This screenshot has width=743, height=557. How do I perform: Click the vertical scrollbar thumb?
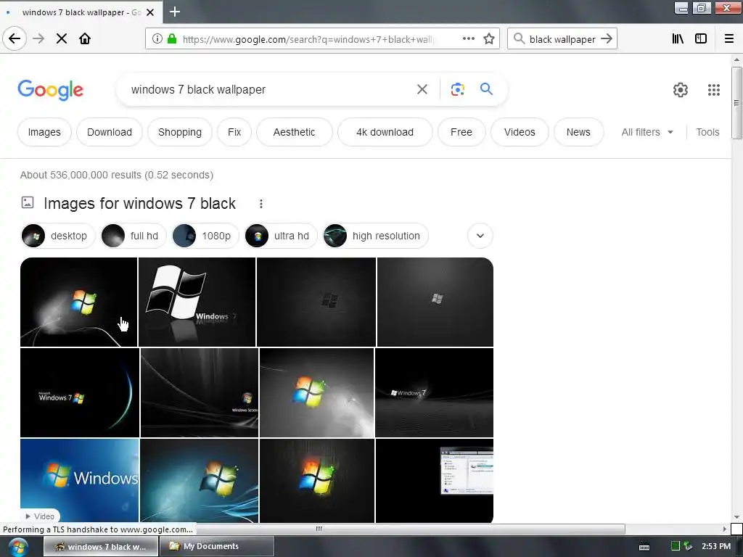click(x=736, y=103)
